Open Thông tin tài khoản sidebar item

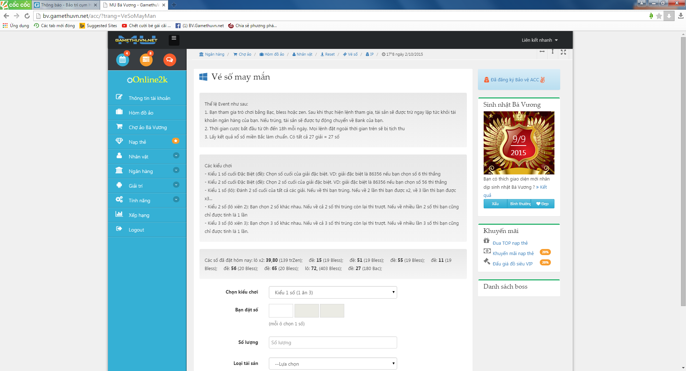pyautogui.click(x=147, y=98)
